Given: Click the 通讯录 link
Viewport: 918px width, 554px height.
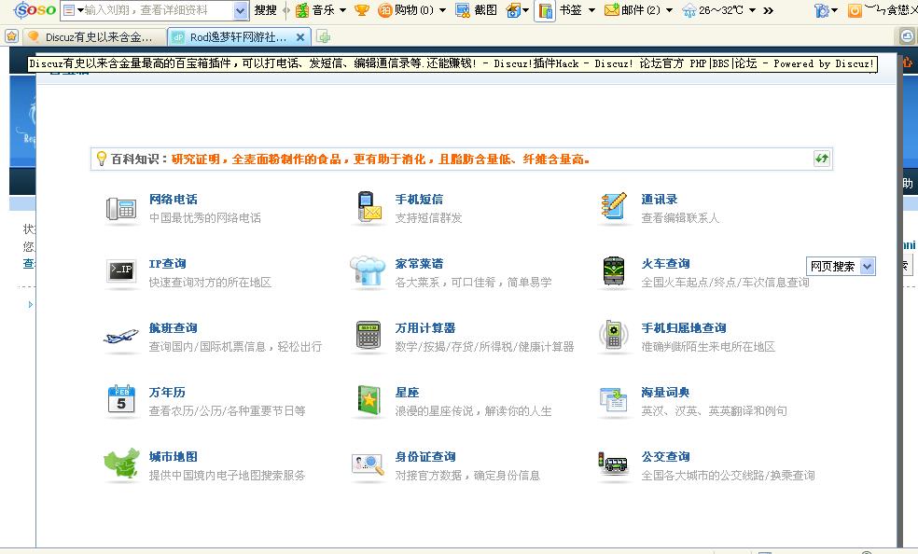Looking at the screenshot, I should (x=660, y=200).
